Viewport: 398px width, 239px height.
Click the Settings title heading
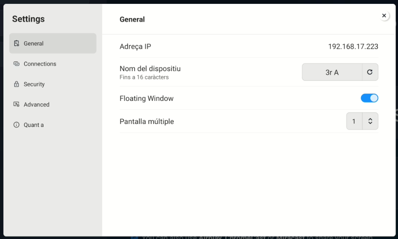click(x=28, y=19)
